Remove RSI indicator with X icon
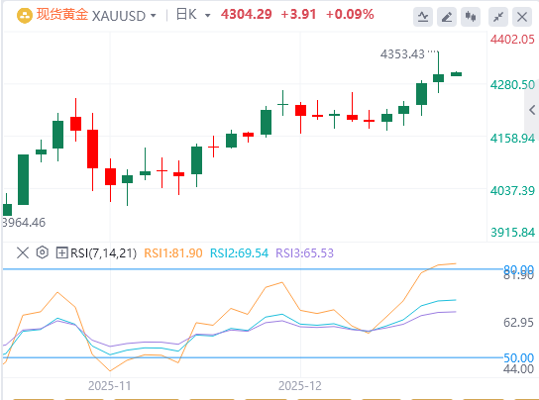Screen dimensions: 539x400 (x=23, y=252)
